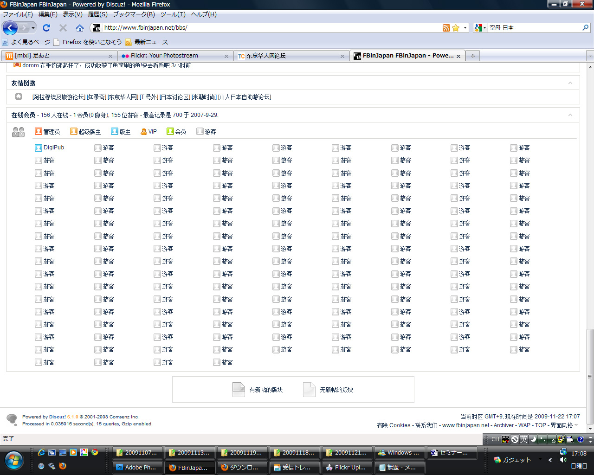Bookmark this page with the star icon

point(456,28)
